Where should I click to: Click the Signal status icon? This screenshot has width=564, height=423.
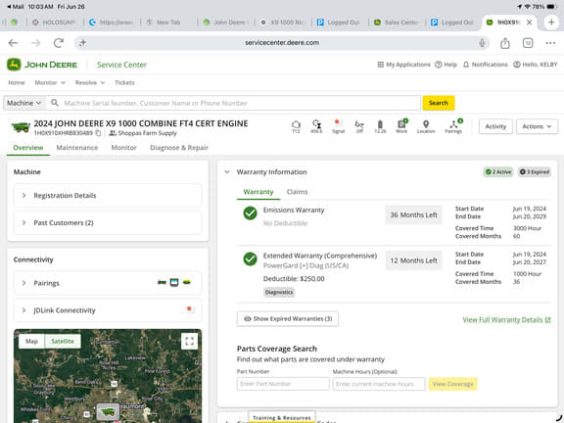click(338, 126)
